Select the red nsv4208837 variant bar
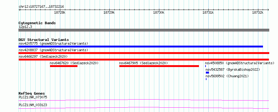Screen dimensions: 278x112 tap(144, 53)
